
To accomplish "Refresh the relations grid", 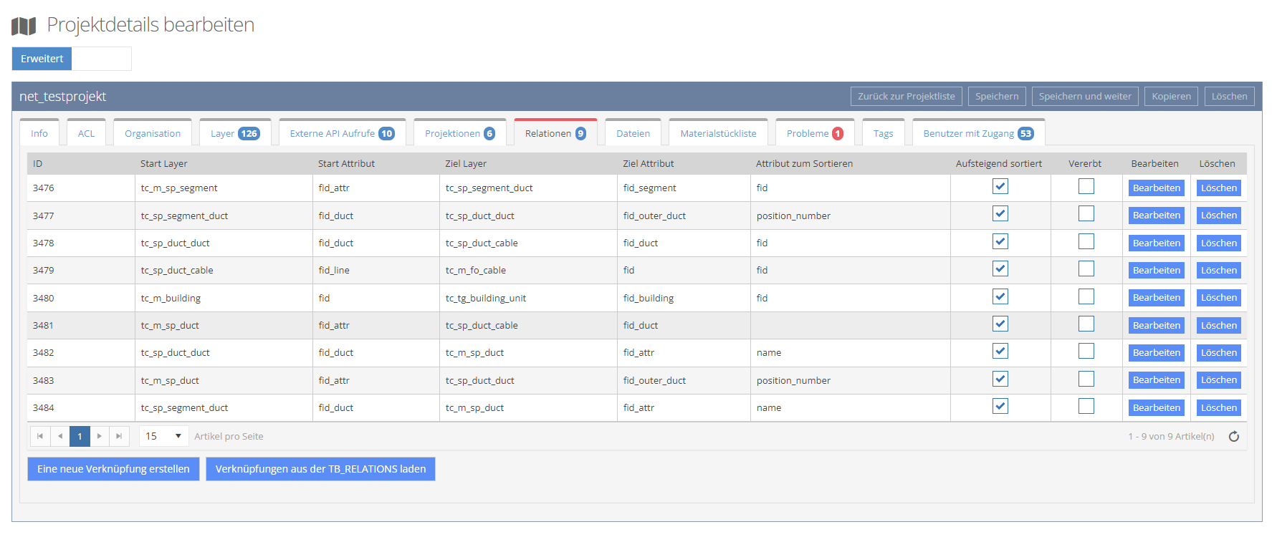I will [x=1233, y=436].
